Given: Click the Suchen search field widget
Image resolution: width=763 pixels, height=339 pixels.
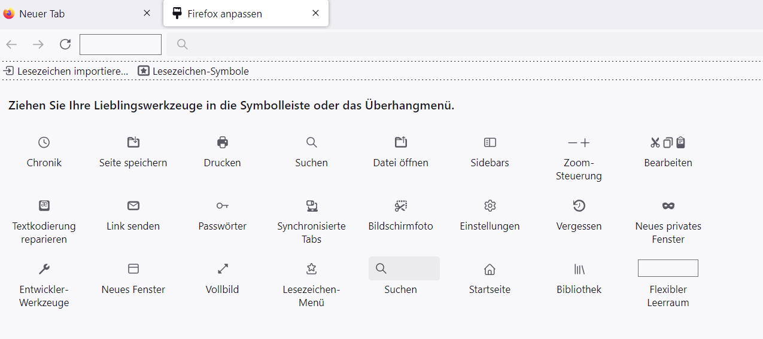Looking at the screenshot, I should 404,268.
